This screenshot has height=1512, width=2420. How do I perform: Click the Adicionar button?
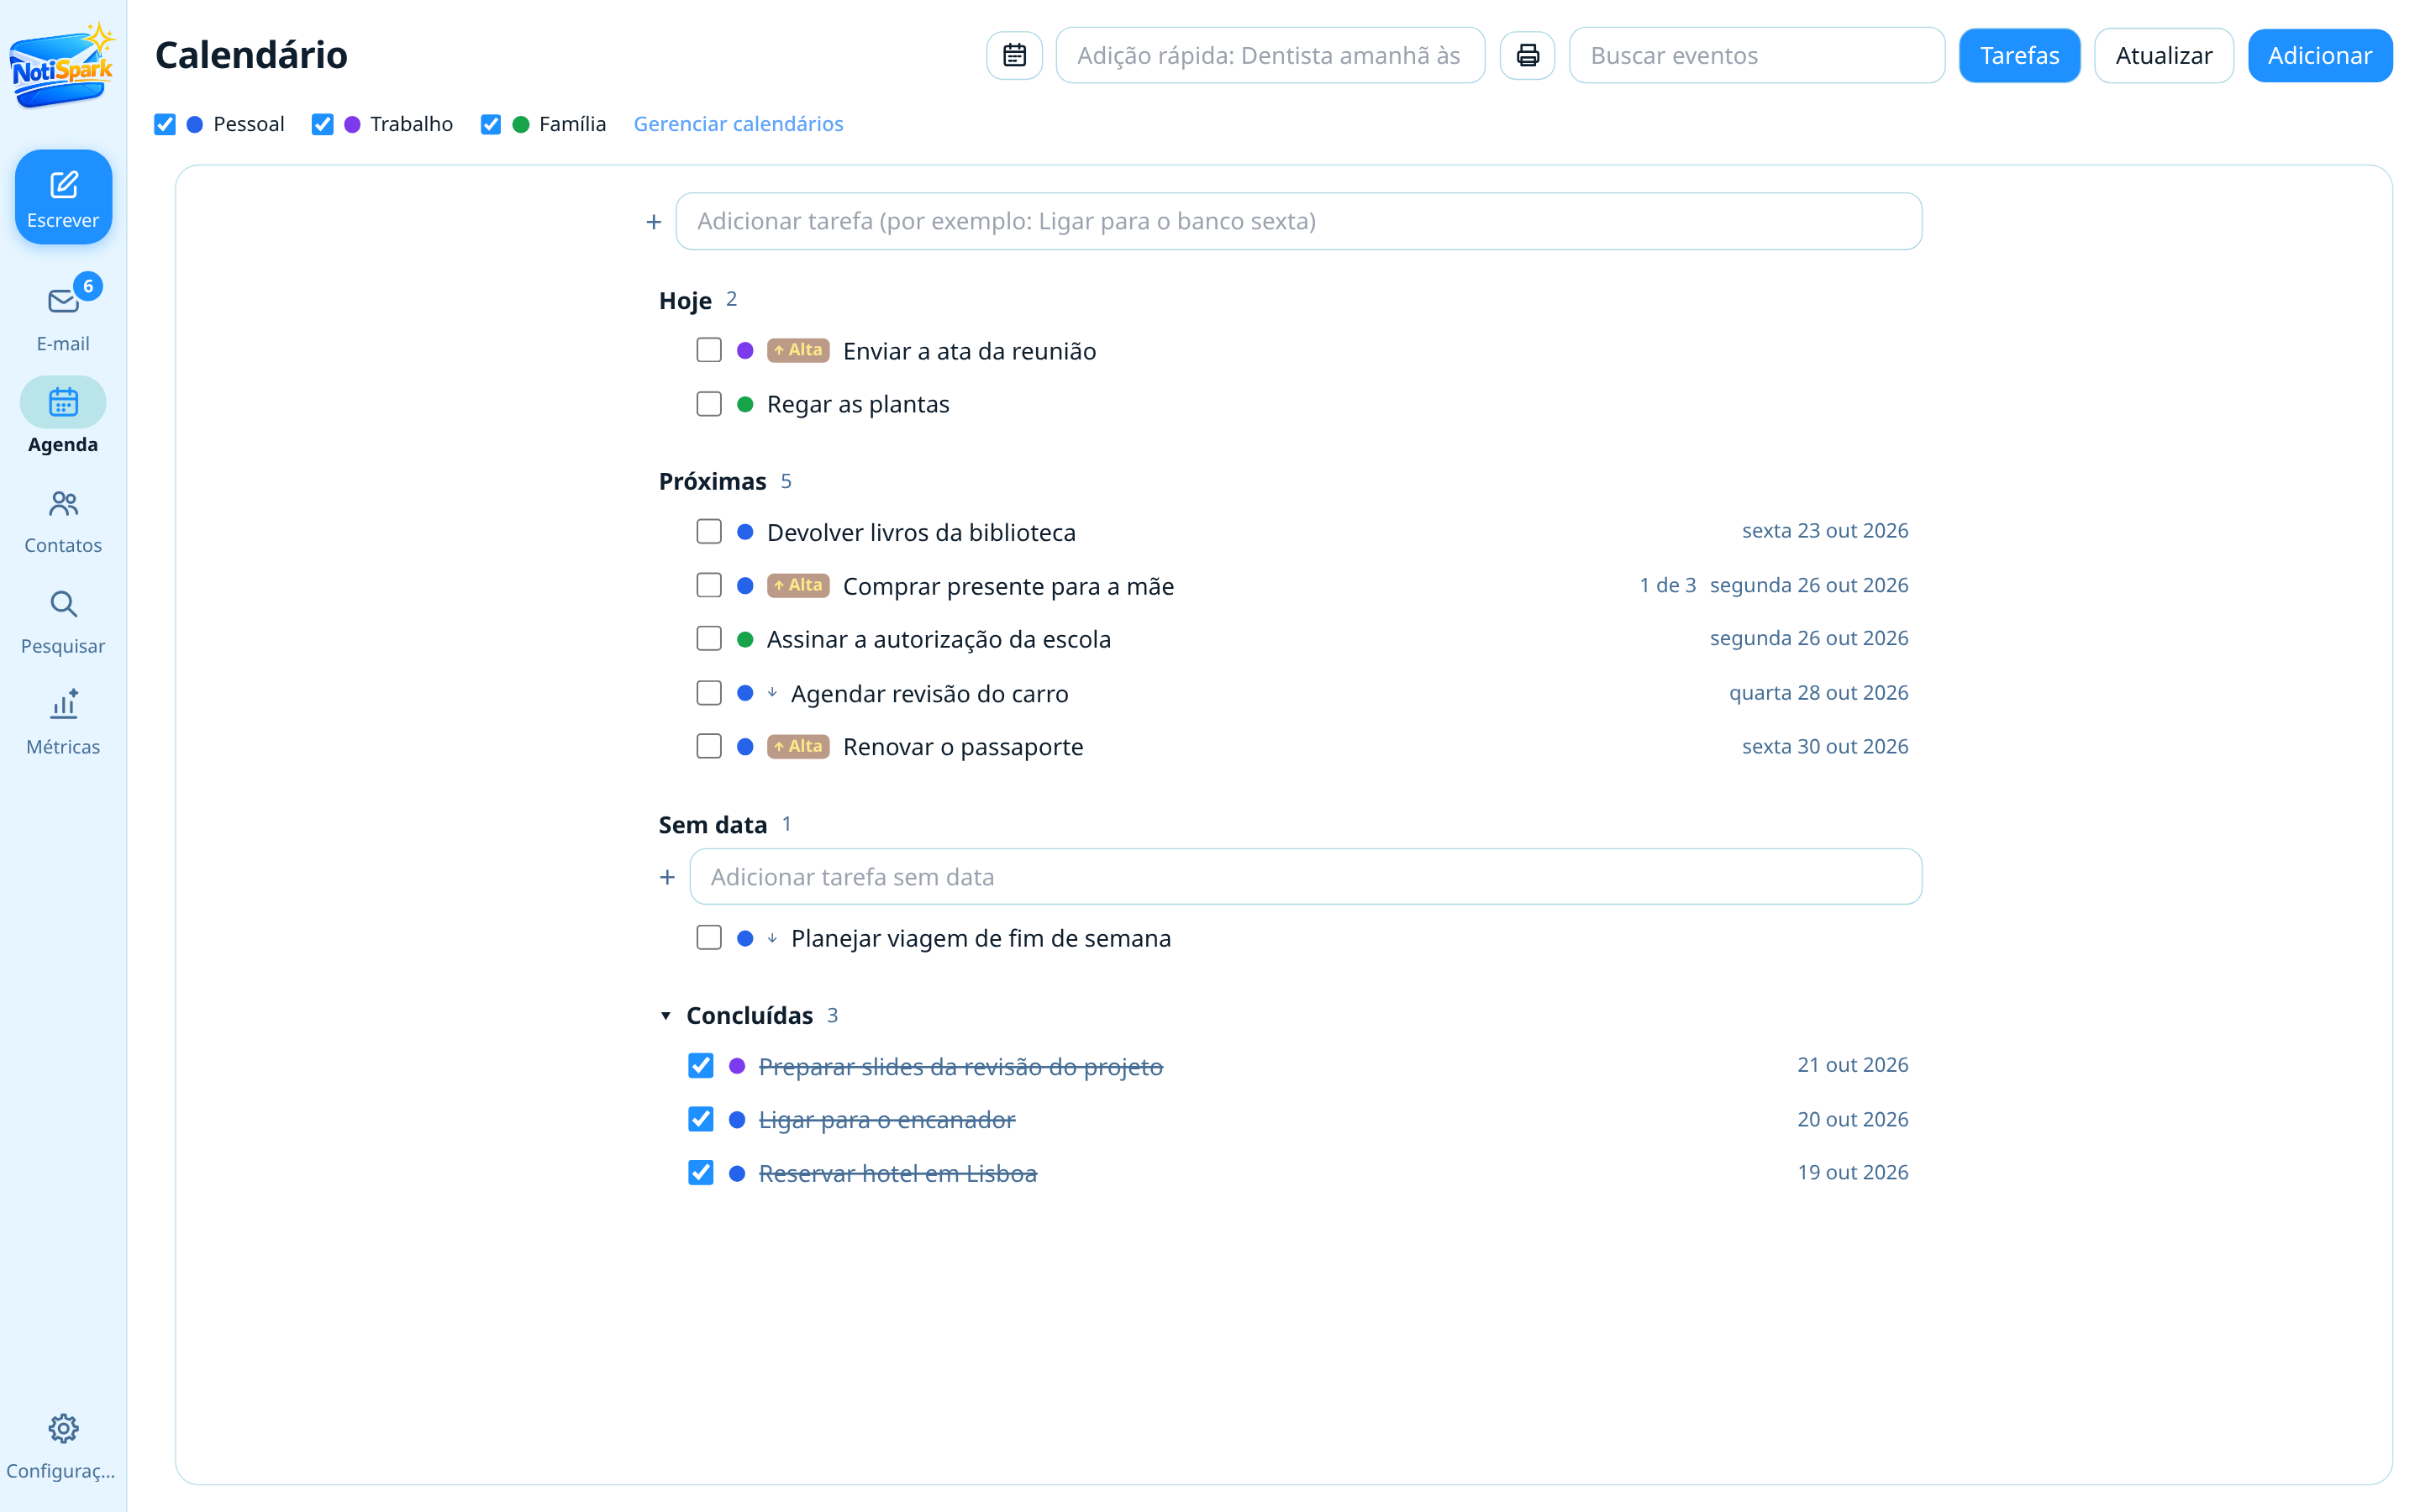tap(2319, 55)
